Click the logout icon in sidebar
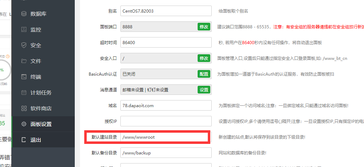The width and height of the screenshot is (364, 167). click(24, 140)
